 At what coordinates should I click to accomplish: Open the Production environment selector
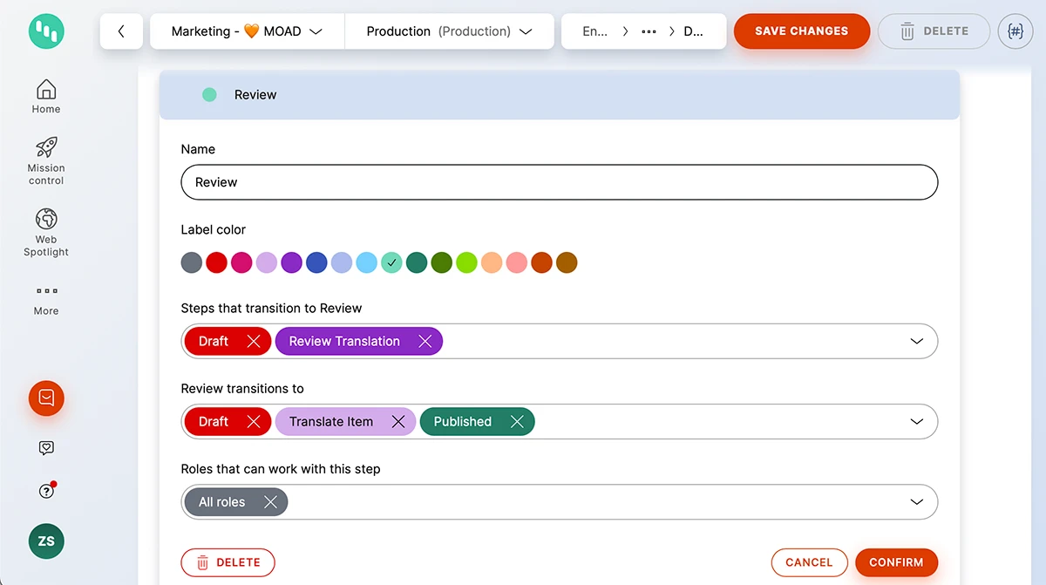pos(449,31)
